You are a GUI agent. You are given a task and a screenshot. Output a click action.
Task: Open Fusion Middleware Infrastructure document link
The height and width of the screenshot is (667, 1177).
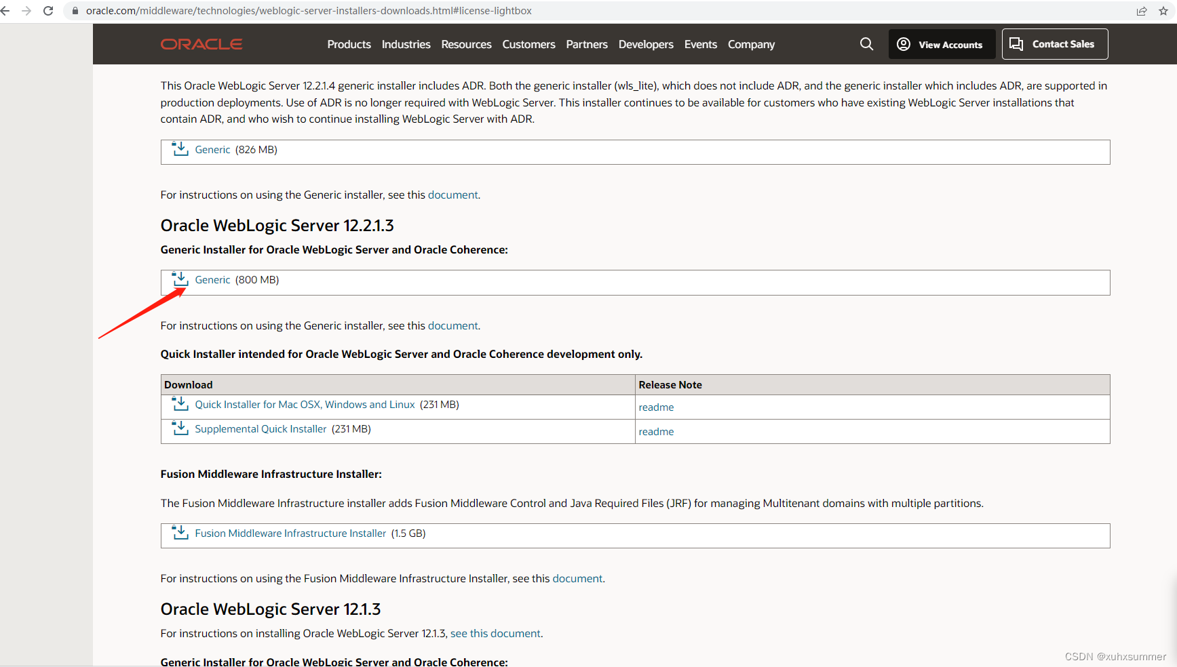[577, 578]
